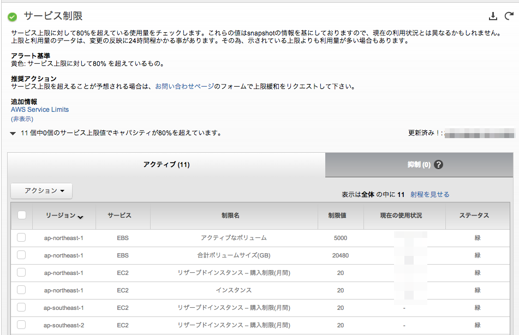The image size is (519, 335).
Task: Click the (非表示) hide link
Action: pos(22,119)
